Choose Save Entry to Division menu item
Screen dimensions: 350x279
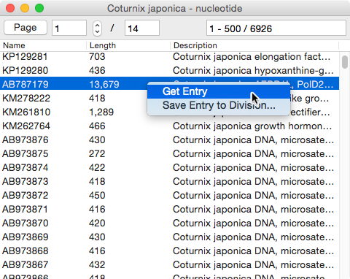pos(219,105)
